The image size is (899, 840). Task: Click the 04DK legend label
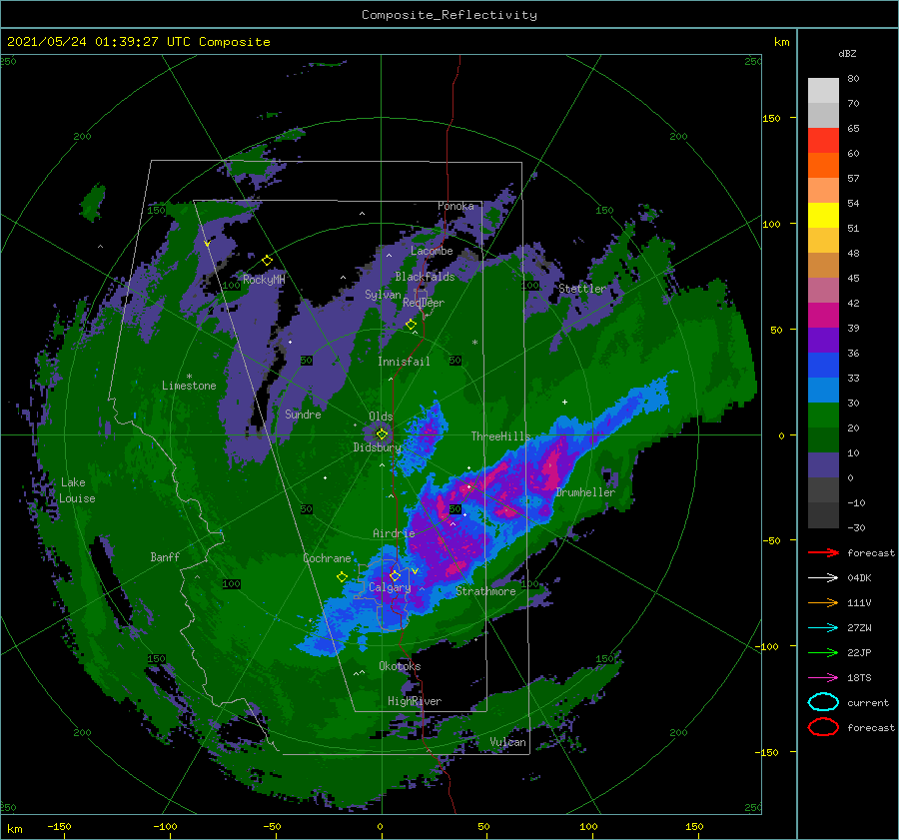pyautogui.click(x=859, y=577)
